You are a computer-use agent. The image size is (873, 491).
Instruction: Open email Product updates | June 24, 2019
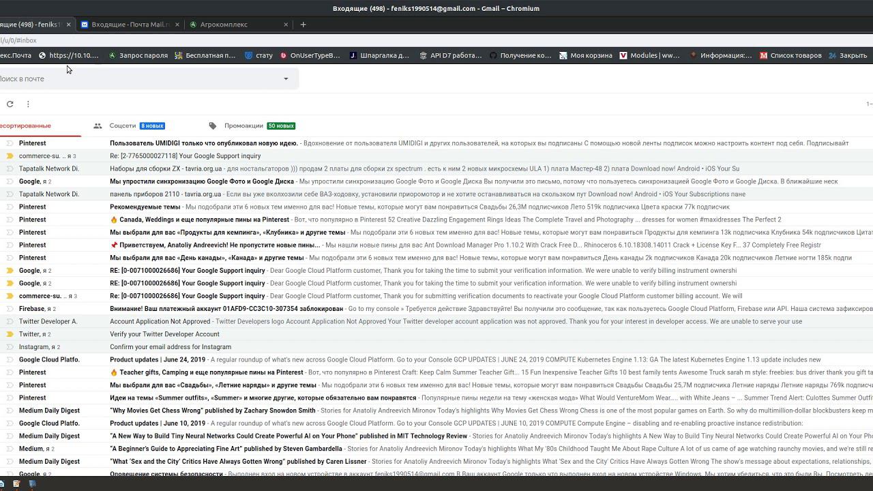436,360
